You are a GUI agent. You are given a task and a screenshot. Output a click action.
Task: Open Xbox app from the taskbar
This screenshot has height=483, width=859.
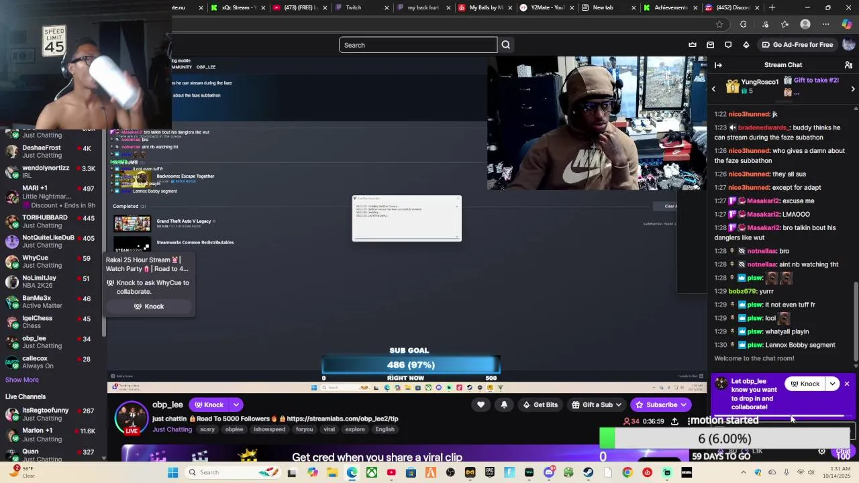pyautogui.click(x=371, y=472)
